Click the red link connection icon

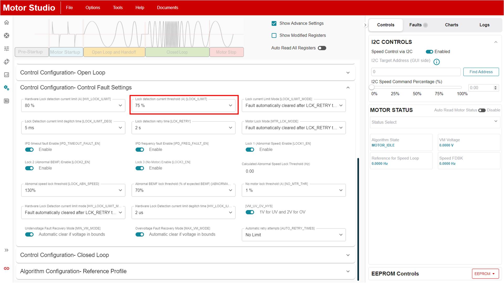pos(7,268)
